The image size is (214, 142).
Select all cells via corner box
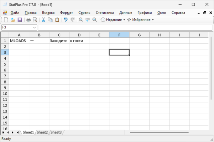(x=5, y=35)
